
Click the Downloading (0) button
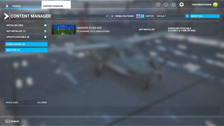pos(26,44)
